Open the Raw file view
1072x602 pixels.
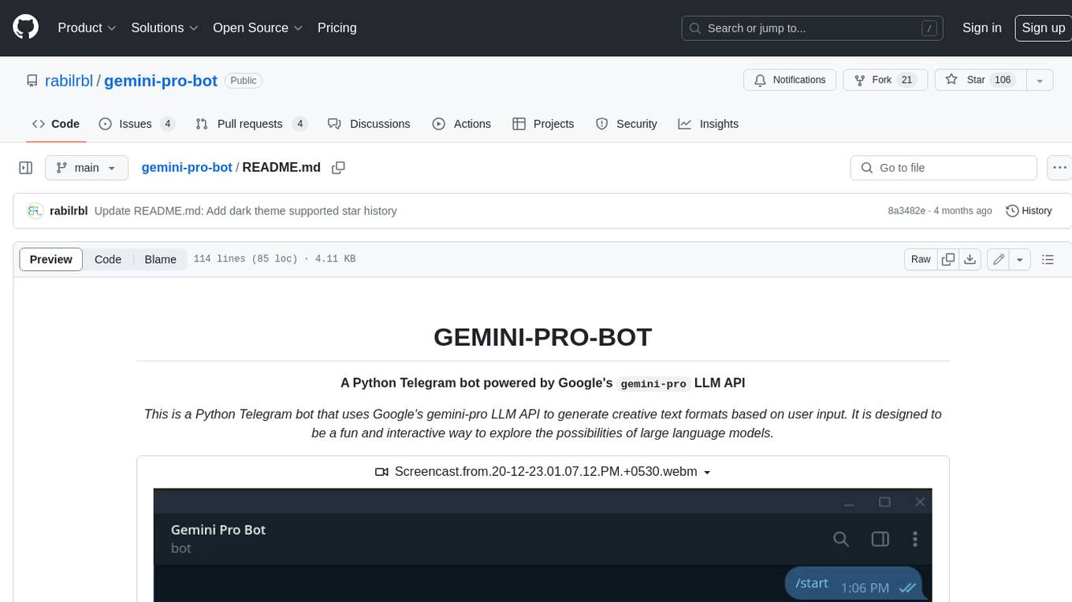[921, 259]
